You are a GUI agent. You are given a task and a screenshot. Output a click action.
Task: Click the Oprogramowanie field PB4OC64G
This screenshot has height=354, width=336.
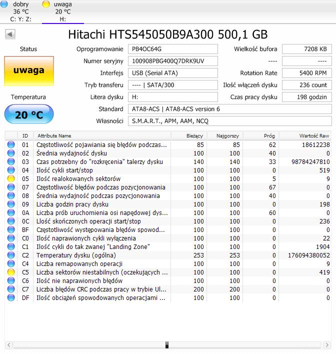pos(173,49)
